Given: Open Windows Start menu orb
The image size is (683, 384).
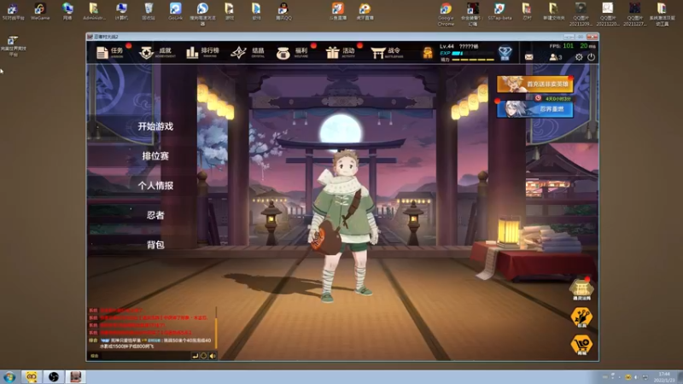Looking at the screenshot, I should pyautogui.click(x=9, y=376).
